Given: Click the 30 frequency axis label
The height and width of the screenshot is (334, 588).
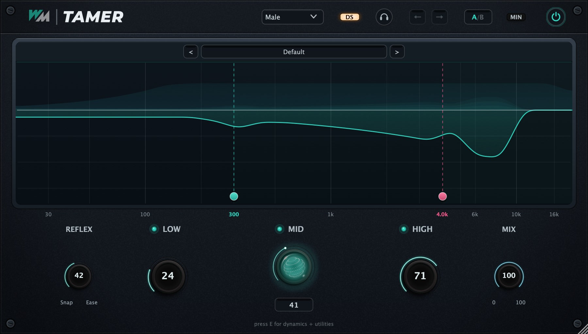Looking at the screenshot, I should click(48, 214).
